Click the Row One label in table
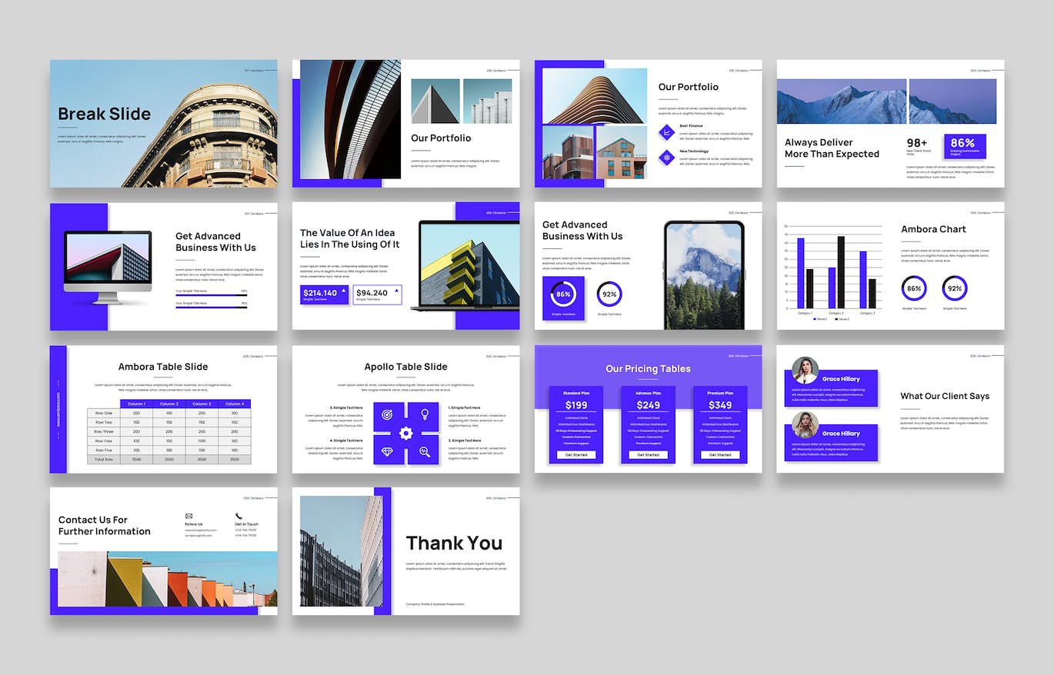This screenshot has width=1054, height=675. (x=104, y=413)
